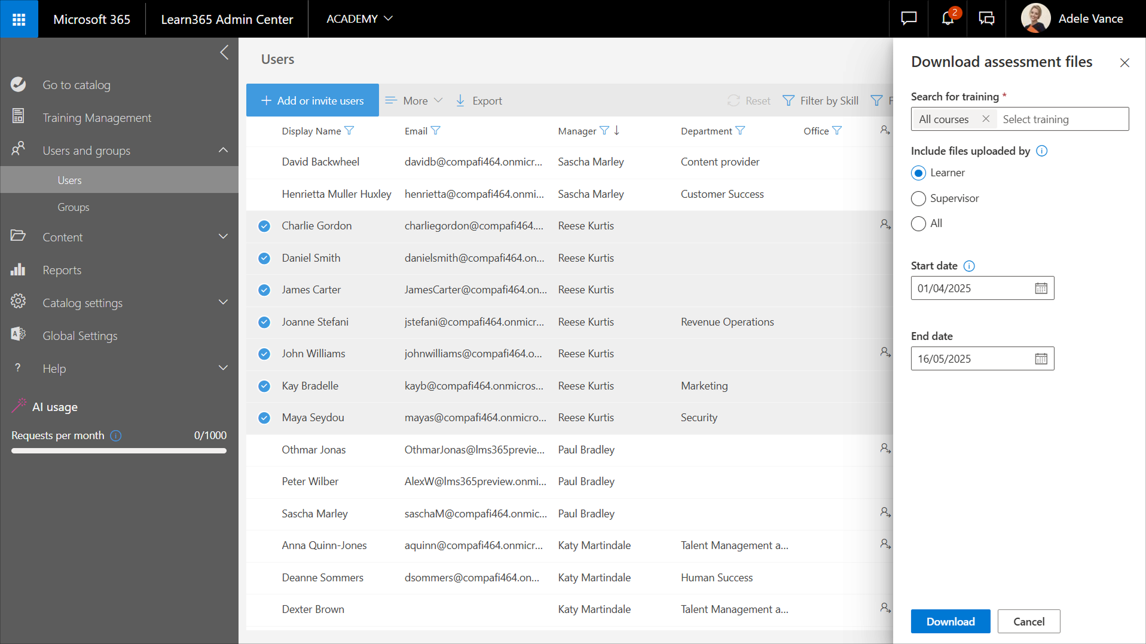Select the Supervisor radio button
The height and width of the screenshot is (644, 1146).
point(918,198)
